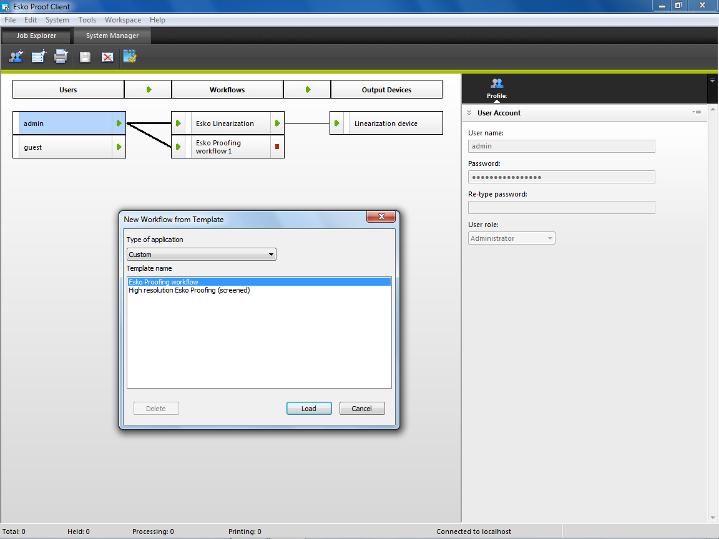Screen dimensions: 719x539
Task: Click the Cancel button in the dialog
Action: tap(362, 409)
